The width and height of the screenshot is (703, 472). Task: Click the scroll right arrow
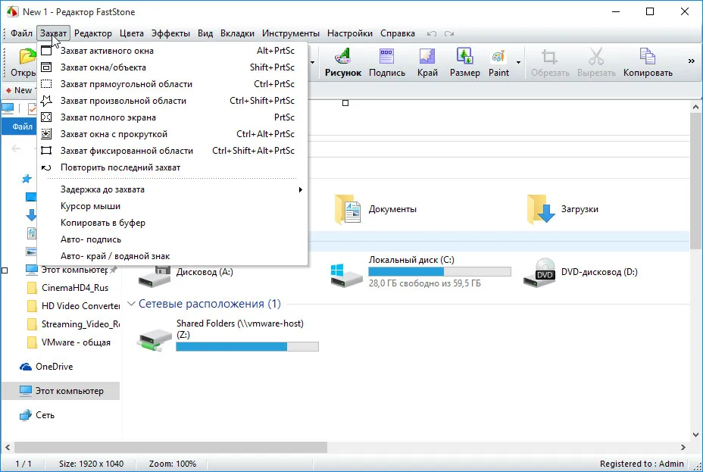tap(683, 447)
